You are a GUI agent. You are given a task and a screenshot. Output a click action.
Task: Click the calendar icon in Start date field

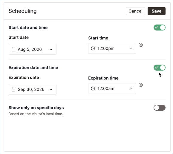coord(13,49)
